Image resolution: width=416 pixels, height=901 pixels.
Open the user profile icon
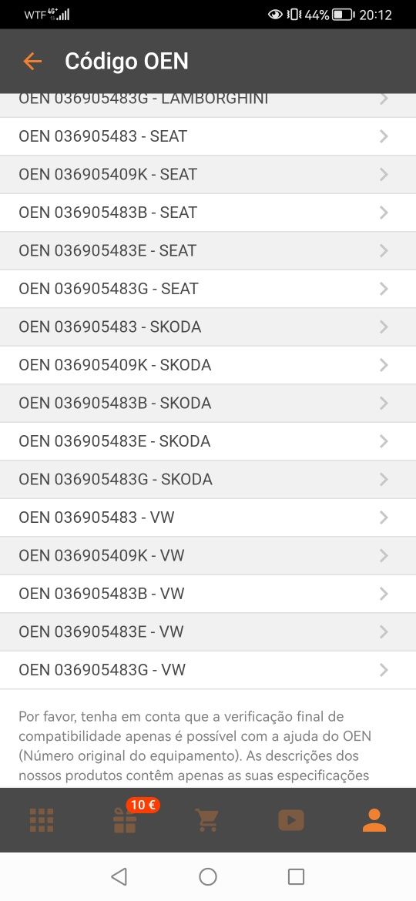coord(374,820)
